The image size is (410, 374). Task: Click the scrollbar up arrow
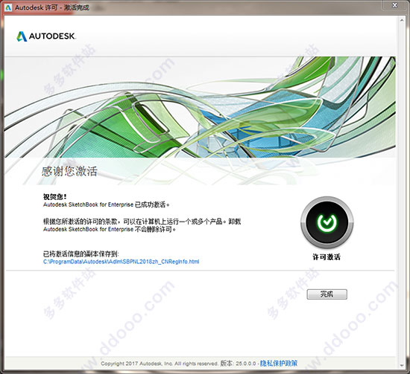(x=402, y=20)
